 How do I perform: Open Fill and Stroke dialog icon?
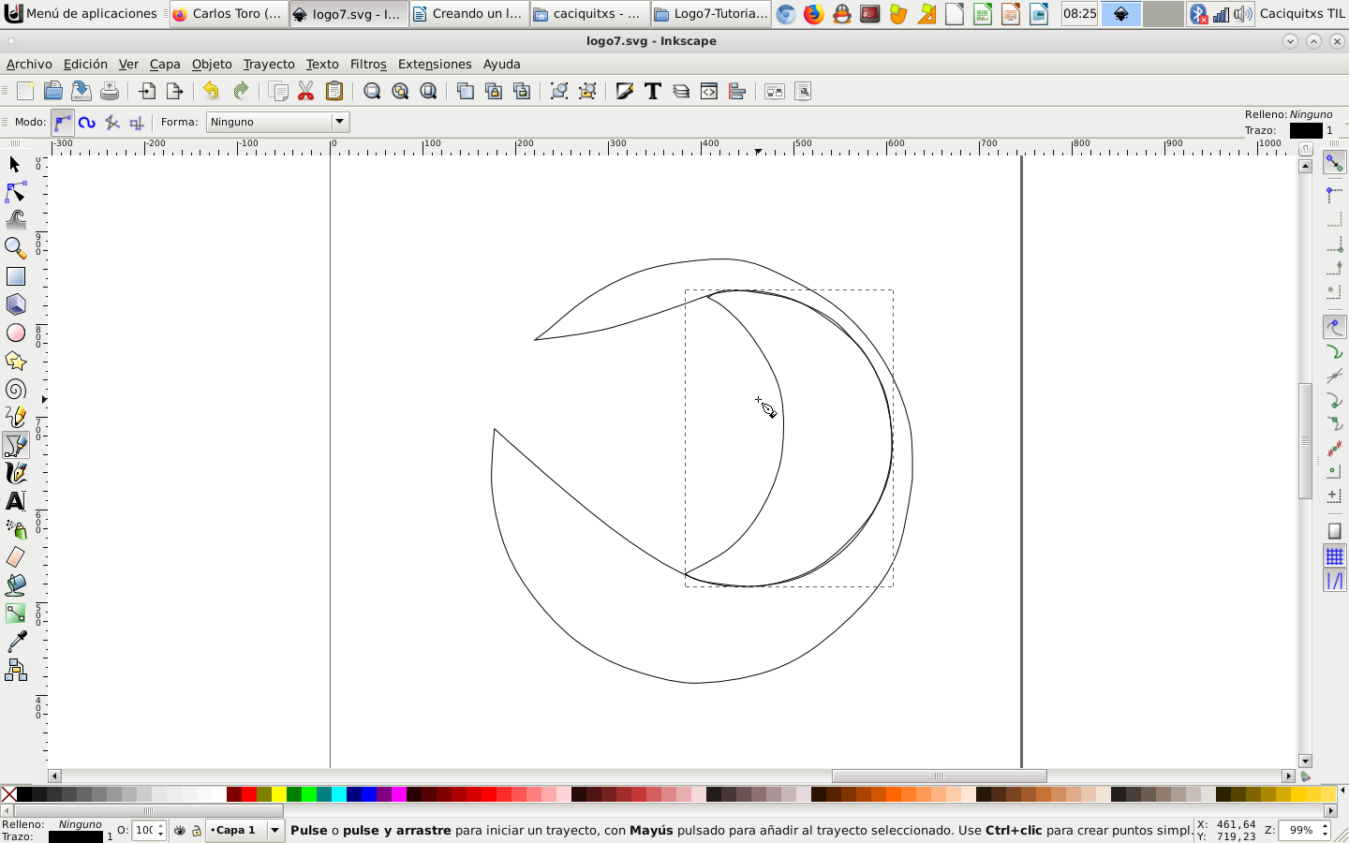(625, 91)
